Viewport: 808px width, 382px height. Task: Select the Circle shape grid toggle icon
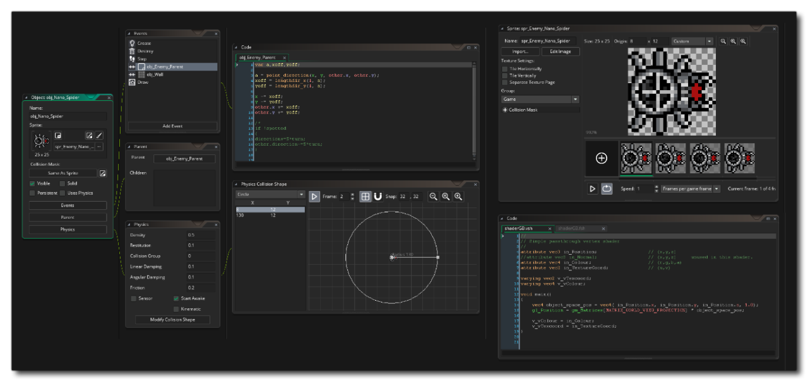(365, 196)
